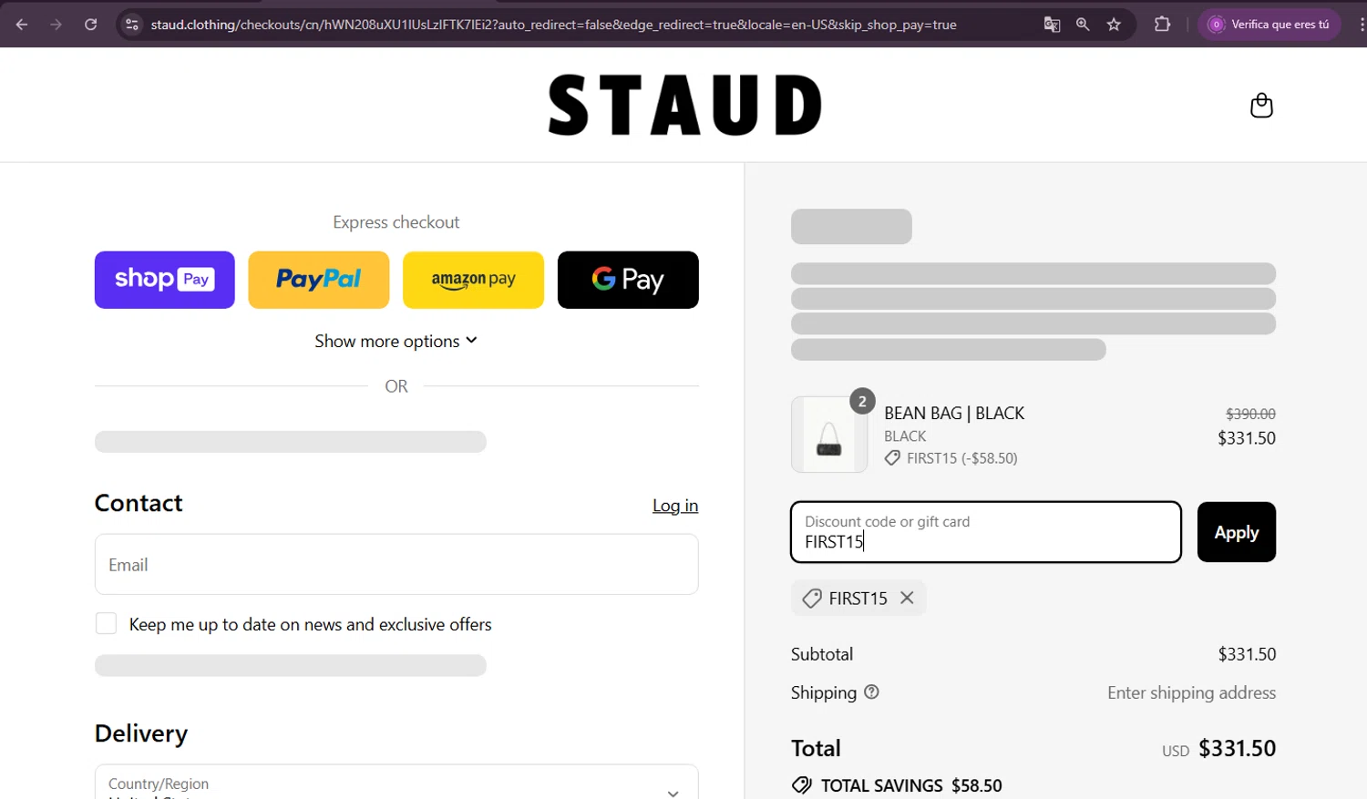The width and height of the screenshot is (1367, 799).
Task: Open the Shipping help question mark icon
Action: [x=872, y=691]
